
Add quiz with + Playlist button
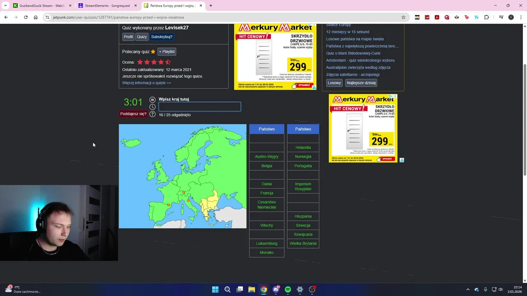[x=167, y=51]
